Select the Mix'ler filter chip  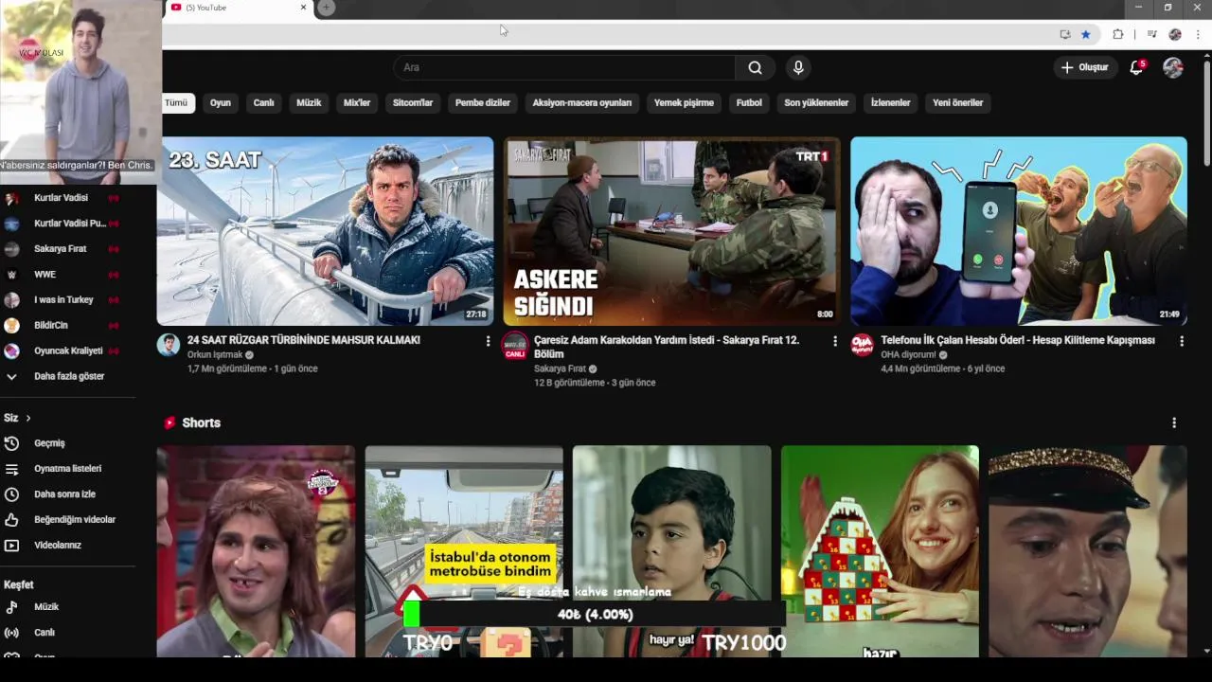click(357, 102)
